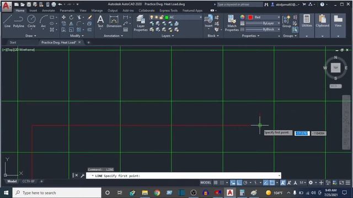
Task: Open workspace switching gear icon
Action: [311, 183]
